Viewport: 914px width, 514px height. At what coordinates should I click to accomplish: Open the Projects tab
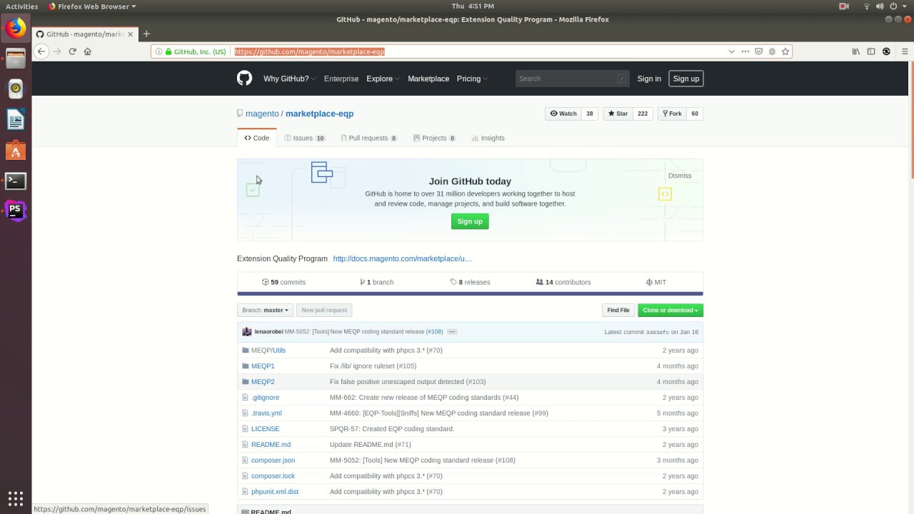point(434,138)
